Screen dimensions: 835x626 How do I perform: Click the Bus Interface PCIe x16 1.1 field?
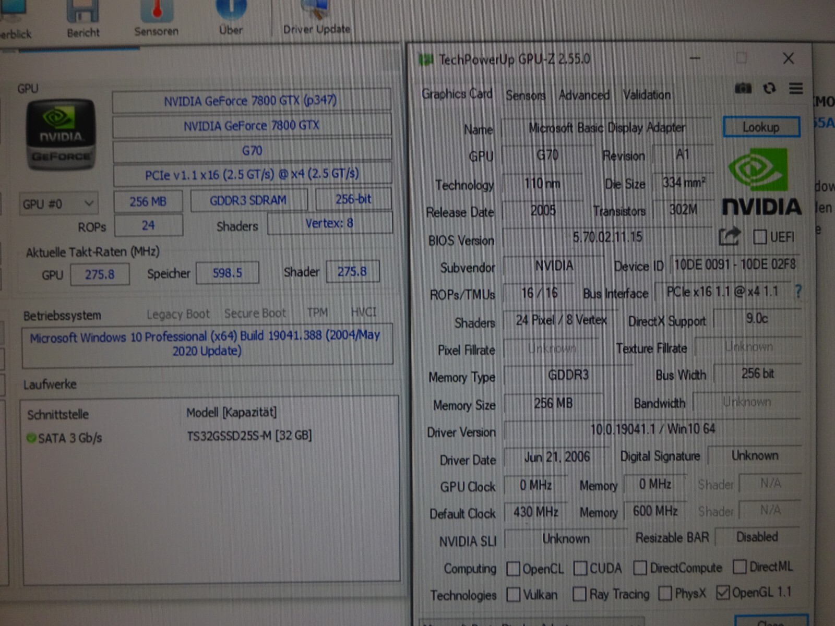[x=722, y=292]
